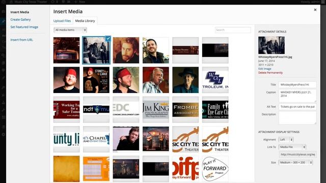Click the attachment details preview image
326x183 pixels.
point(271,45)
